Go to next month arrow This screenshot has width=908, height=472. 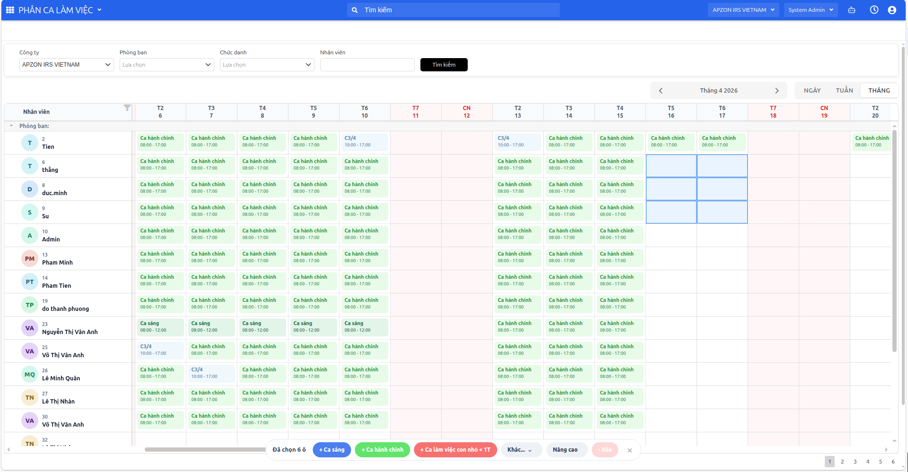[x=777, y=91]
